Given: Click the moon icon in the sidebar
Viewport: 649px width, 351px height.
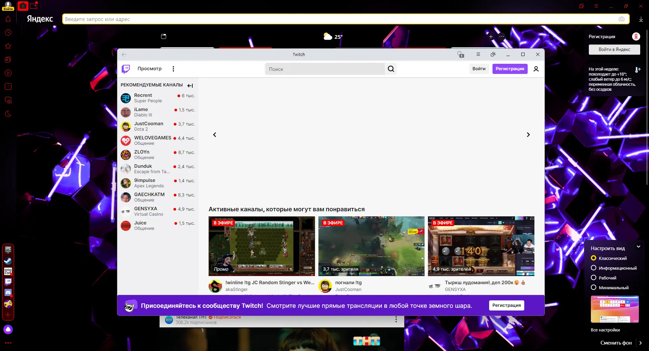Looking at the screenshot, I should [x=8, y=114].
